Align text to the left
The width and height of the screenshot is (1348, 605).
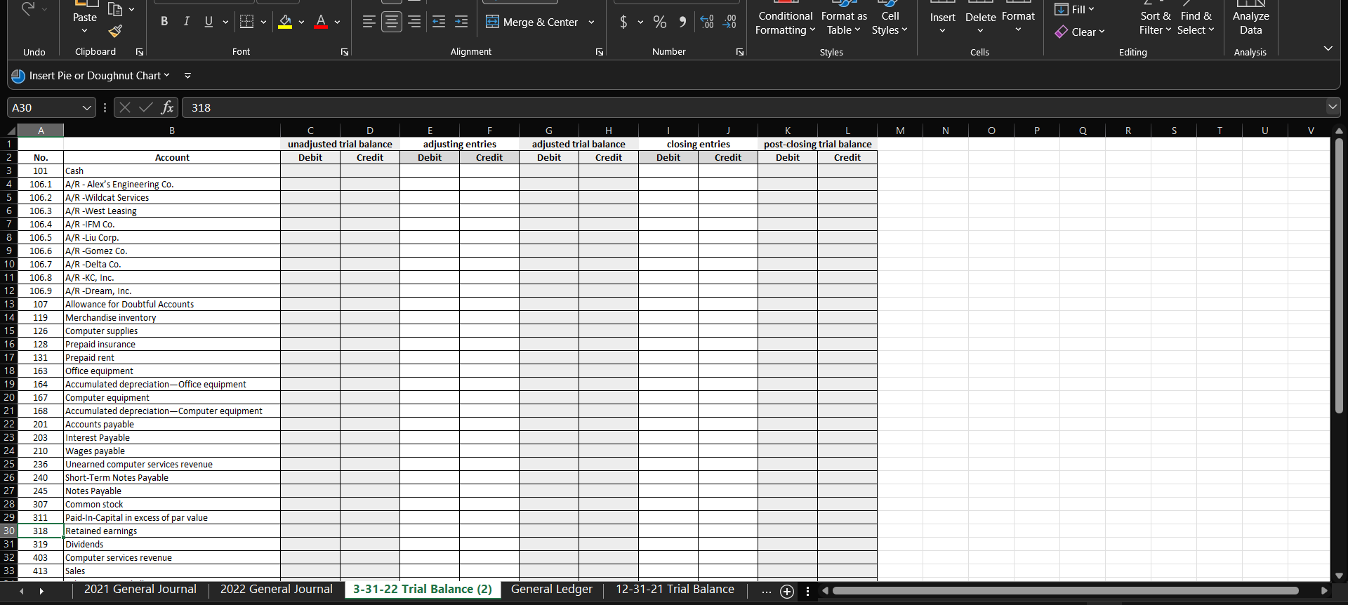pyautogui.click(x=369, y=22)
